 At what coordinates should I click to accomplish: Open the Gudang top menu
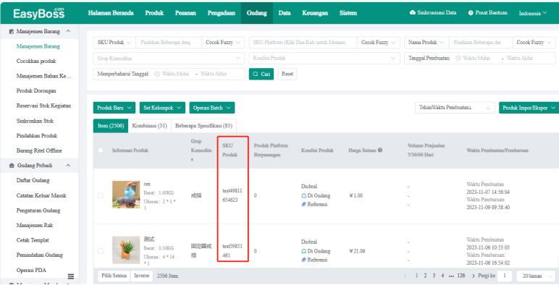256,13
